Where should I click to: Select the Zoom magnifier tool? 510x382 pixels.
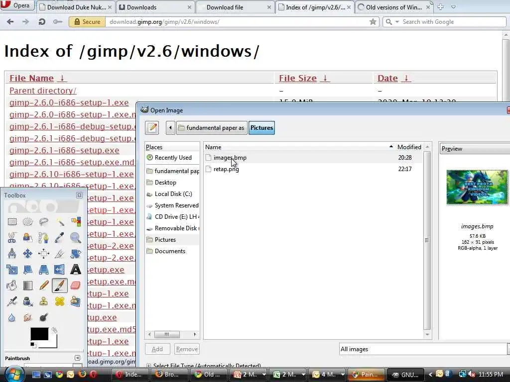pos(76,238)
